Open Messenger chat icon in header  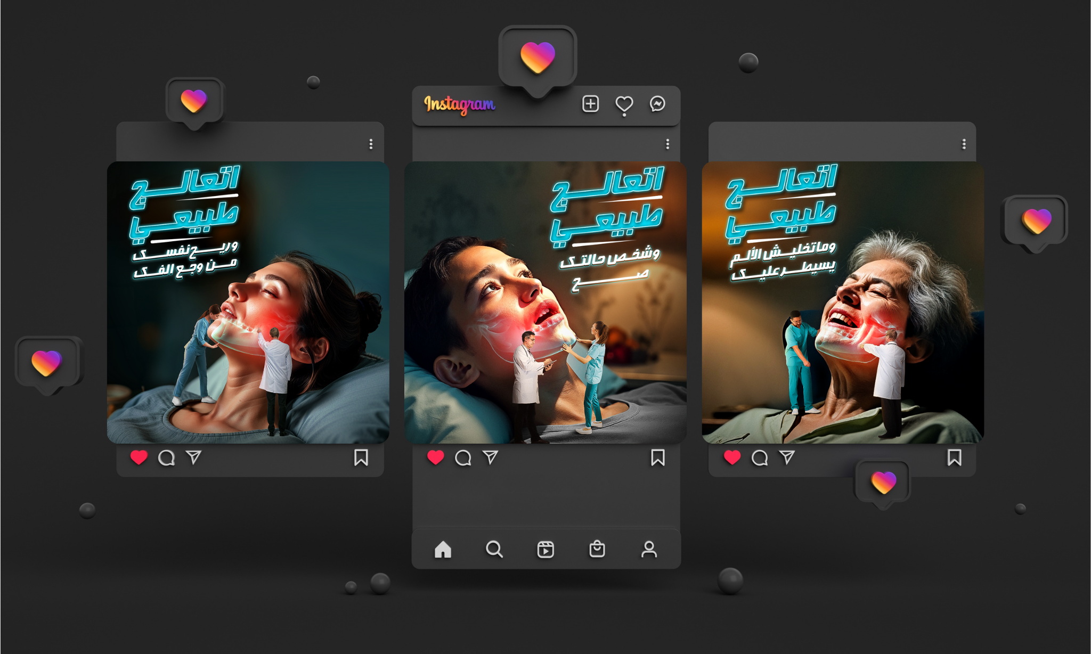click(x=657, y=104)
